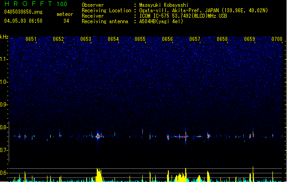Click the 'Observer' field label
This screenshot has width=287, height=182.
point(93,5)
